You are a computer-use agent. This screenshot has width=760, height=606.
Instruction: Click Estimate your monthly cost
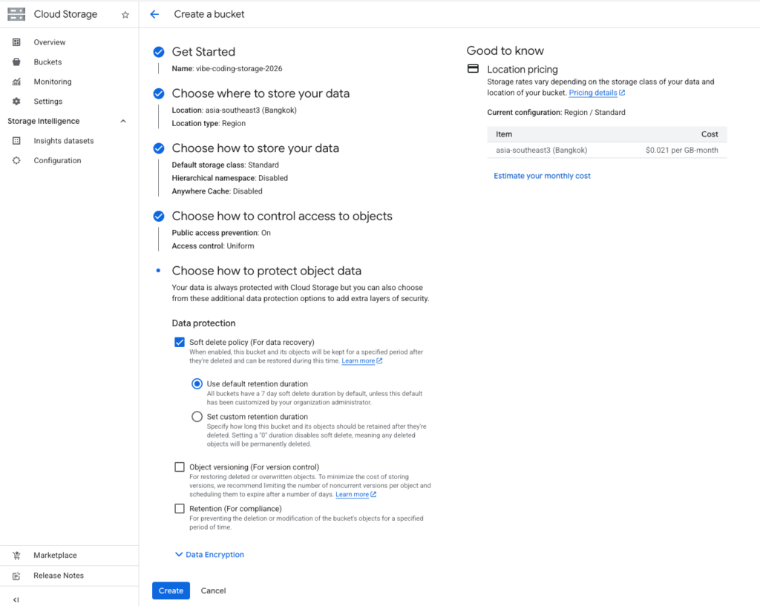click(543, 176)
